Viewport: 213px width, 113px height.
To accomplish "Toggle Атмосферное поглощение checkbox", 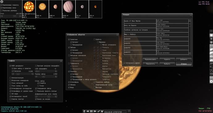I will tap(10, 88).
